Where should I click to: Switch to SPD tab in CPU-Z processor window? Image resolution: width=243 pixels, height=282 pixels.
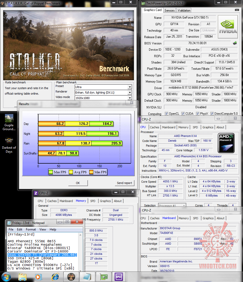195,127
